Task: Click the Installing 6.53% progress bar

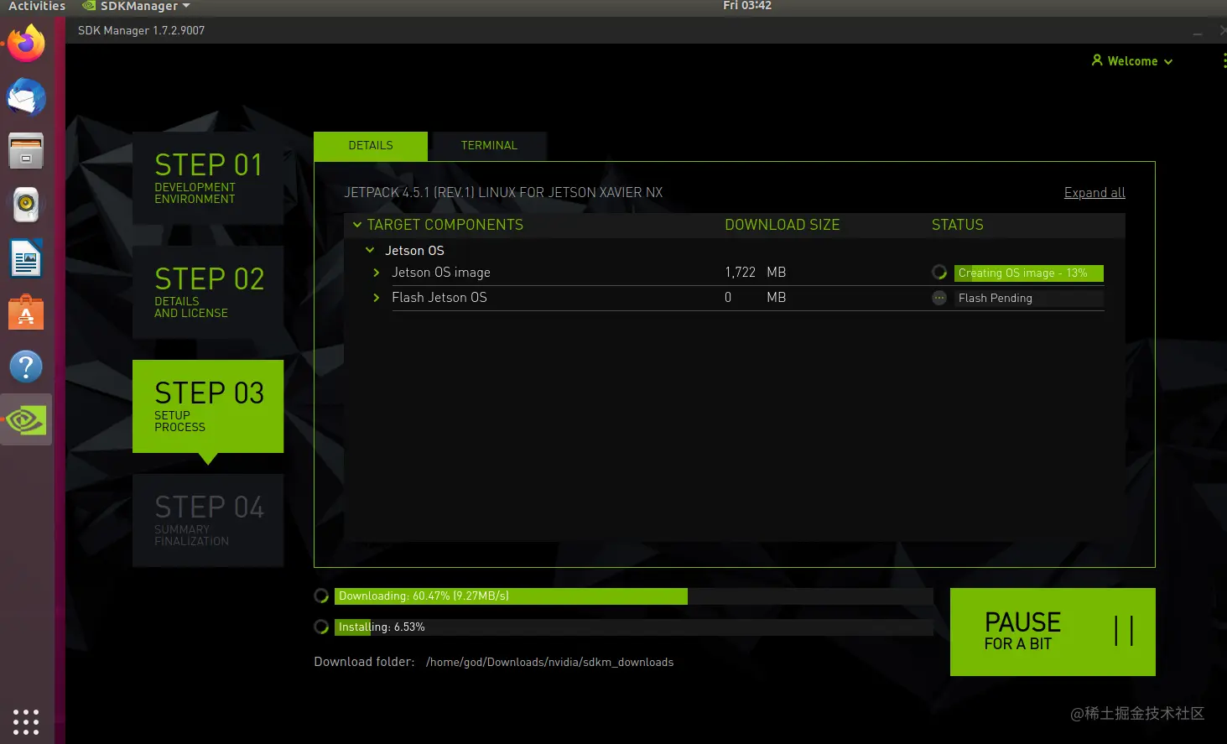Action: coord(634,627)
